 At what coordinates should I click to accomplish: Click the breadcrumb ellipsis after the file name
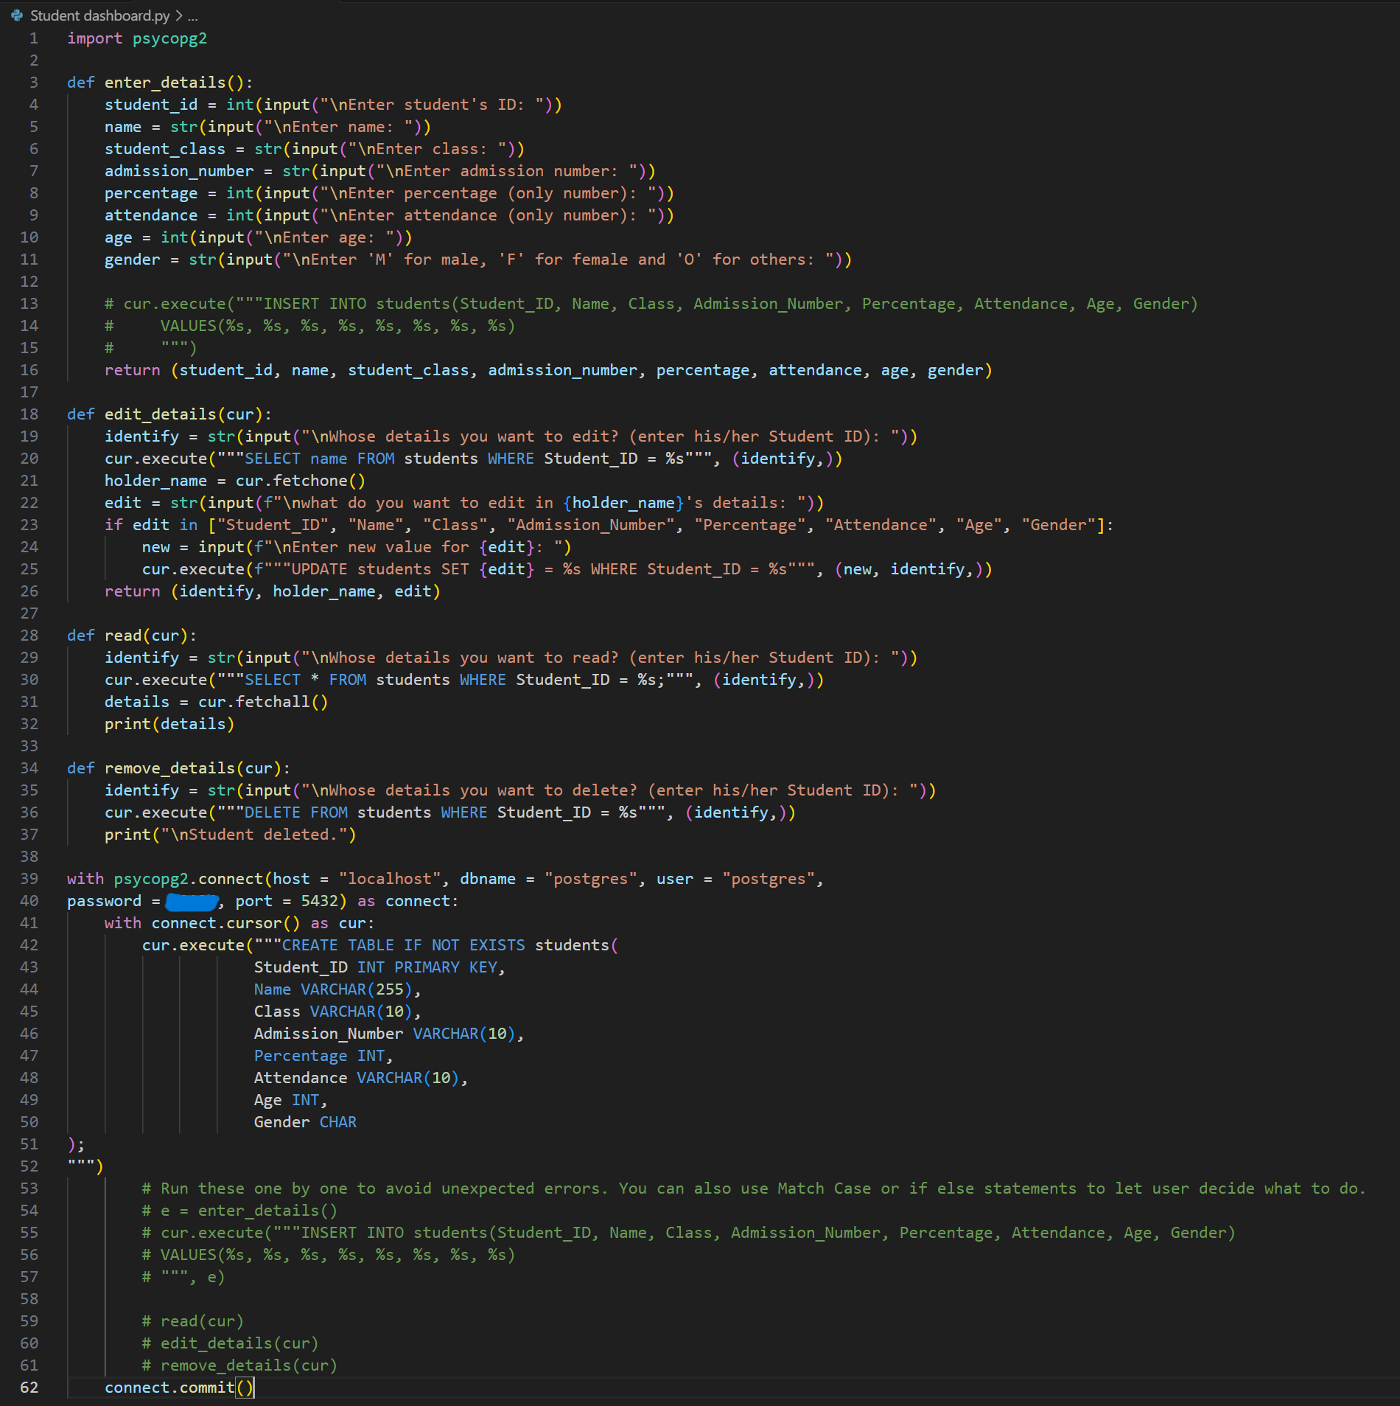pyautogui.click(x=193, y=15)
